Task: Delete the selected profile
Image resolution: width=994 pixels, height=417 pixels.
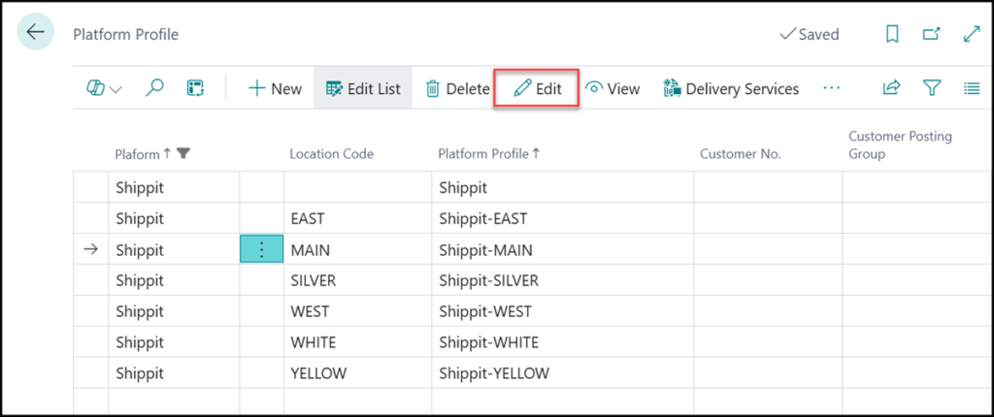Action: point(457,88)
